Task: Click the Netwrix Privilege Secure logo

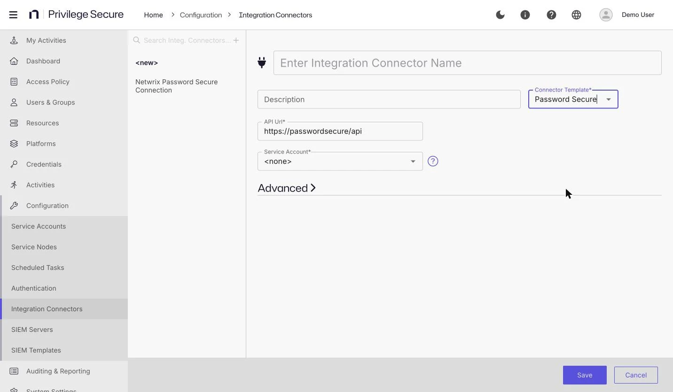Action: [76, 15]
